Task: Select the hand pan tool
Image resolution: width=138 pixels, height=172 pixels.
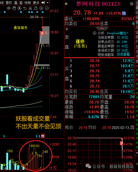Action: click(x=14, y=8)
